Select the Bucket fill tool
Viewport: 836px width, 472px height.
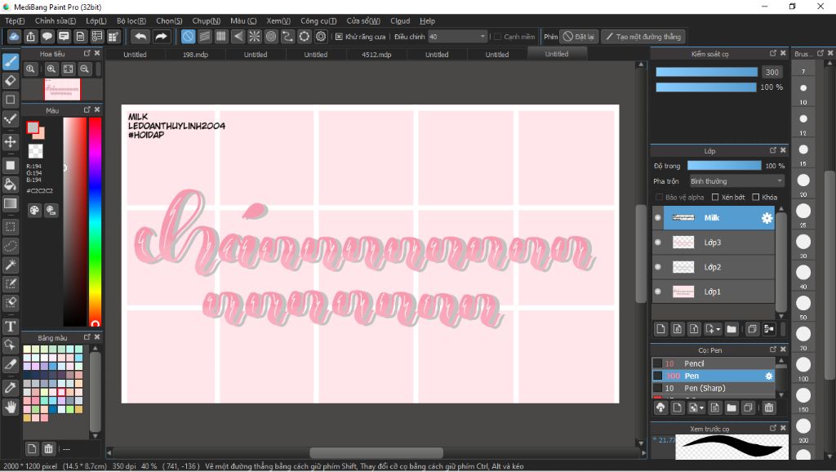10,185
